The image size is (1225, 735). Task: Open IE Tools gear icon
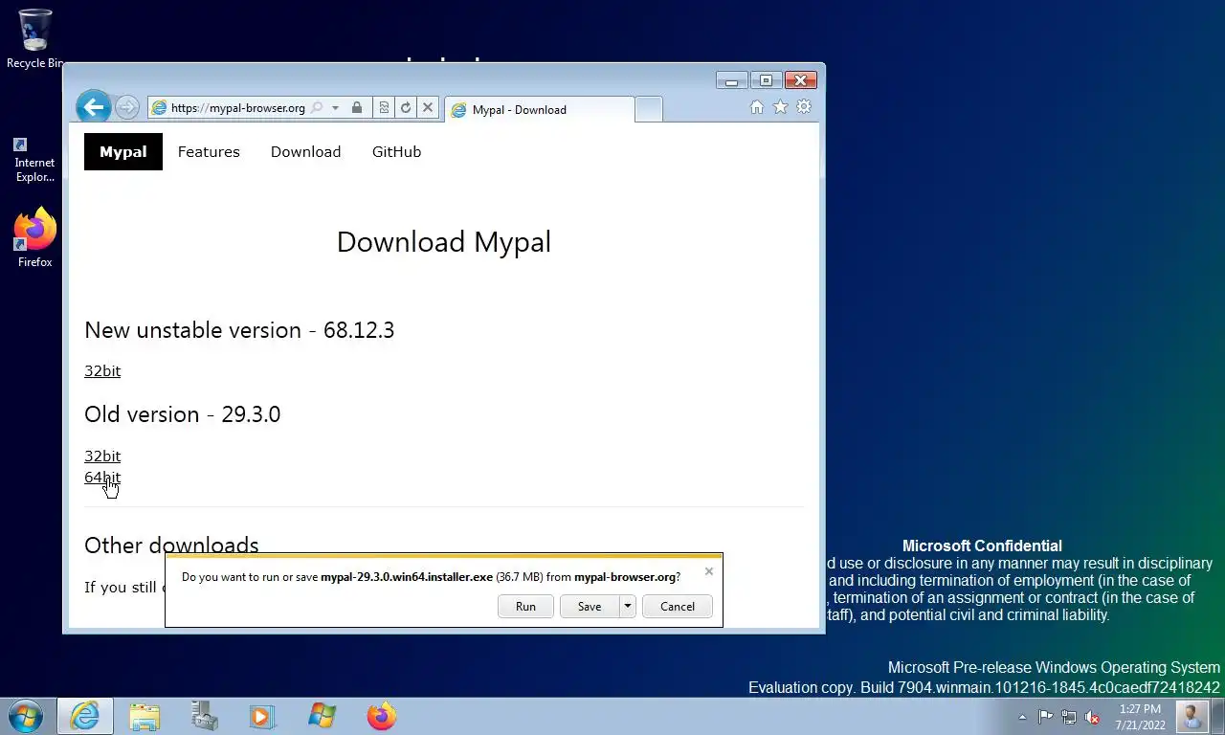(804, 107)
